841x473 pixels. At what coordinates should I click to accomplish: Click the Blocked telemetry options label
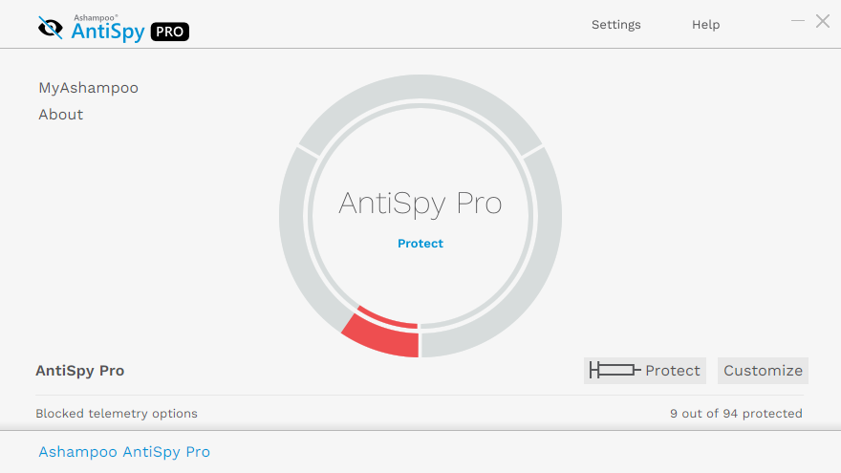pyautogui.click(x=117, y=414)
